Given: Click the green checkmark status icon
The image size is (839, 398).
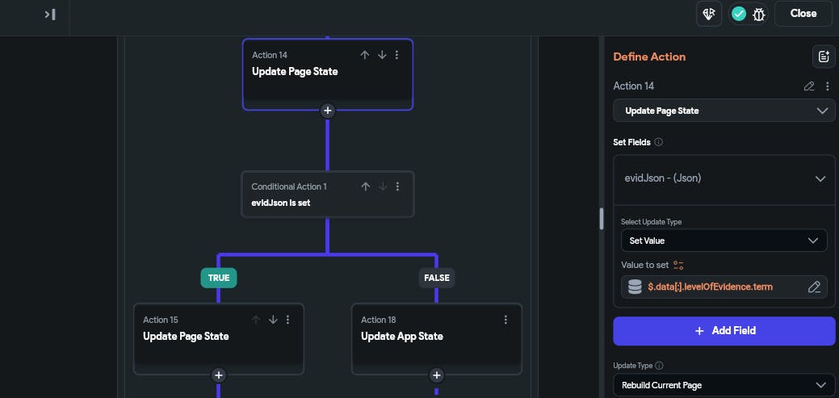Looking at the screenshot, I should (x=739, y=14).
